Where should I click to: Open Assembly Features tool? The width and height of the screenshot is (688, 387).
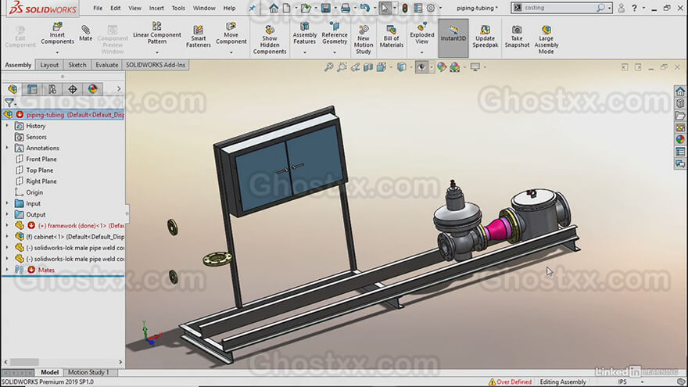coord(304,34)
